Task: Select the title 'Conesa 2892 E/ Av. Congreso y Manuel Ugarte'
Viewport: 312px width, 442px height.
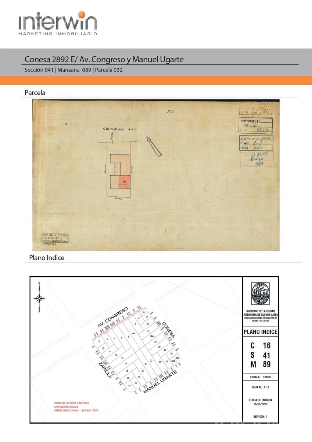Action: point(104,59)
